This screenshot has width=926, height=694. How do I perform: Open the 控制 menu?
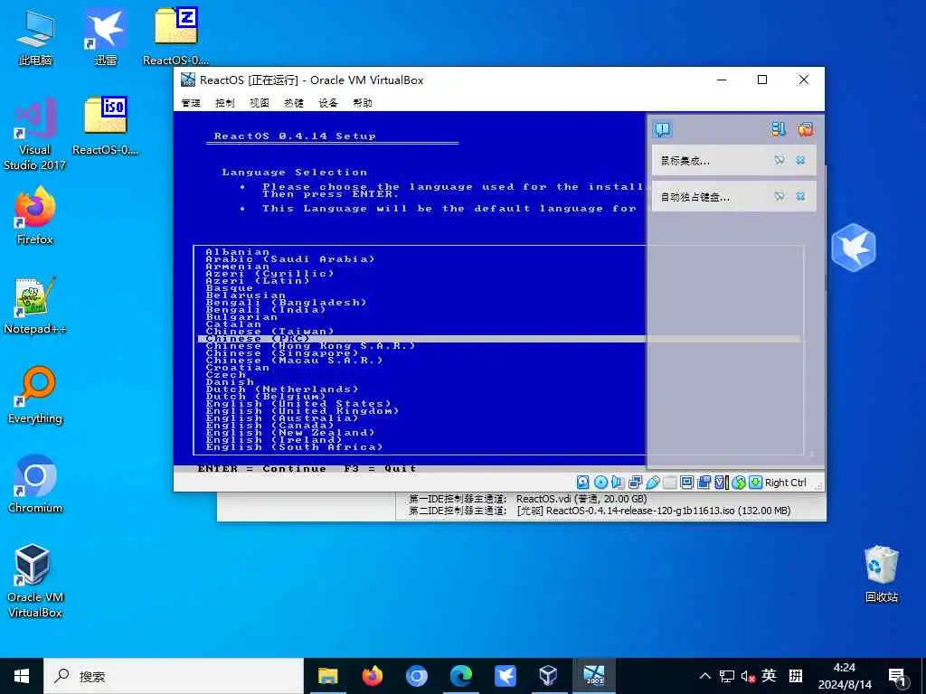[x=225, y=103]
